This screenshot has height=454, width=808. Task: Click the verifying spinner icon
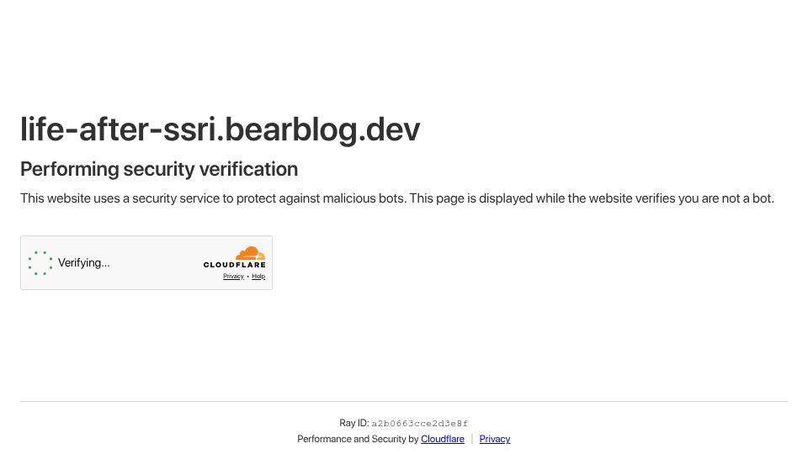click(40, 263)
